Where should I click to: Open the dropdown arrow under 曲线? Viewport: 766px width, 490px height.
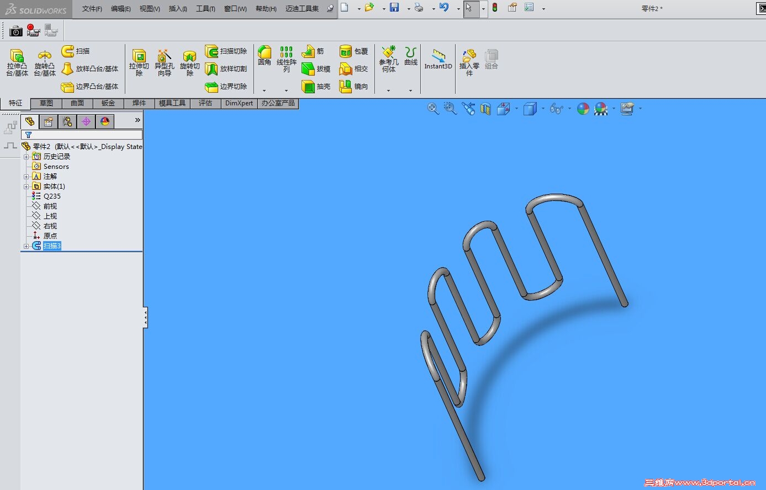(410, 90)
